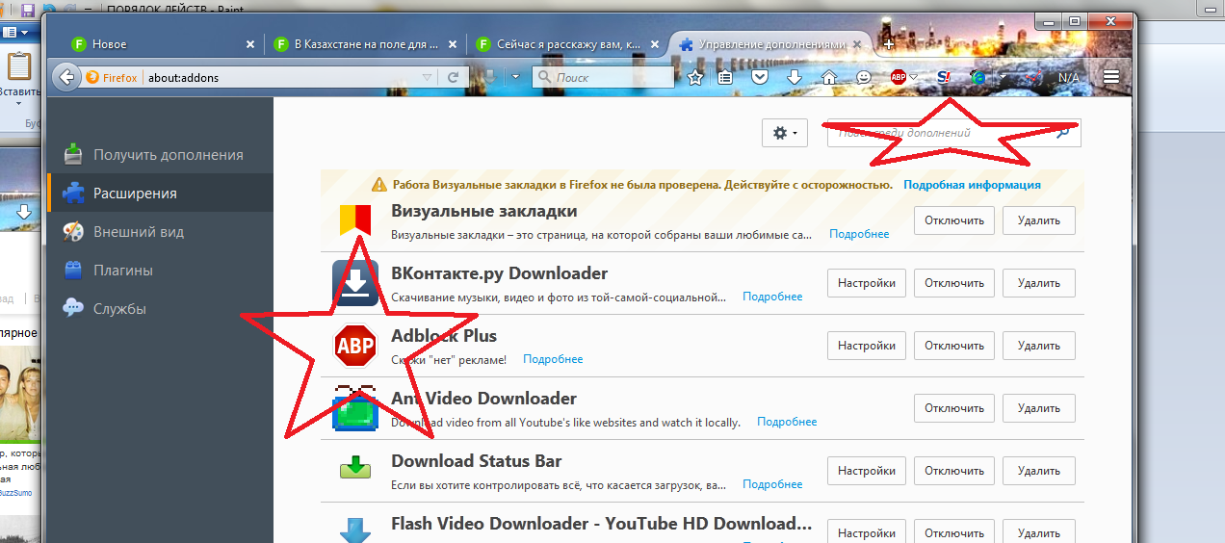The image size is (1225, 543).
Task: Go back with the Firefox back arrow
Action: click(65, 77)
